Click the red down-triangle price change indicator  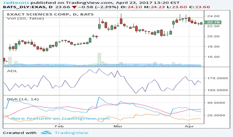(74, 7)
